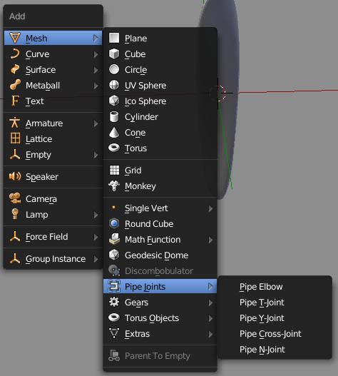
Task: Expand the Armature submenu arrow
Action: (x=96, y=123)
